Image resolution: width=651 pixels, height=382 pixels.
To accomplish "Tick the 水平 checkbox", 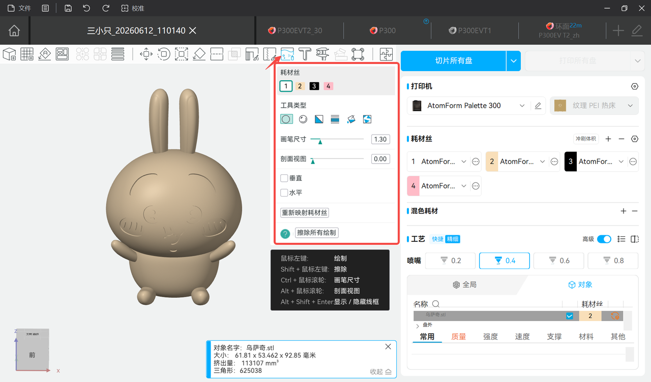I will point(284,193).
